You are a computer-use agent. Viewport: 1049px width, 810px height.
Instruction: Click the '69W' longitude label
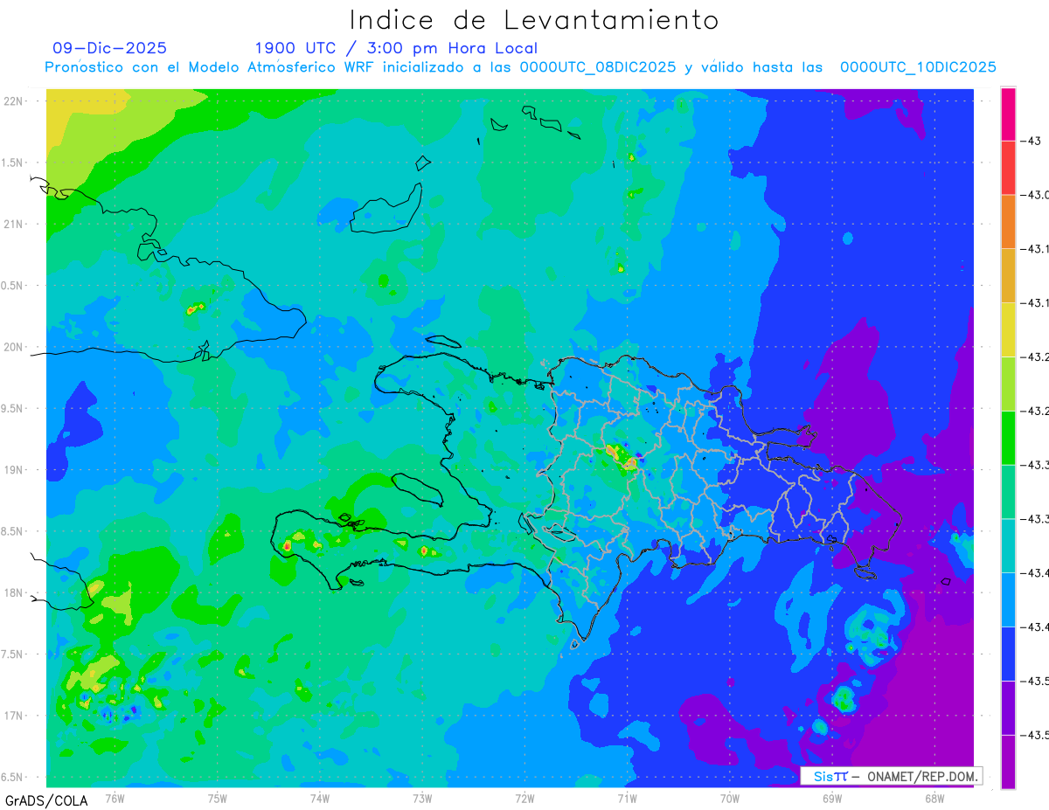pyautogui.click(x=832, y=798)
